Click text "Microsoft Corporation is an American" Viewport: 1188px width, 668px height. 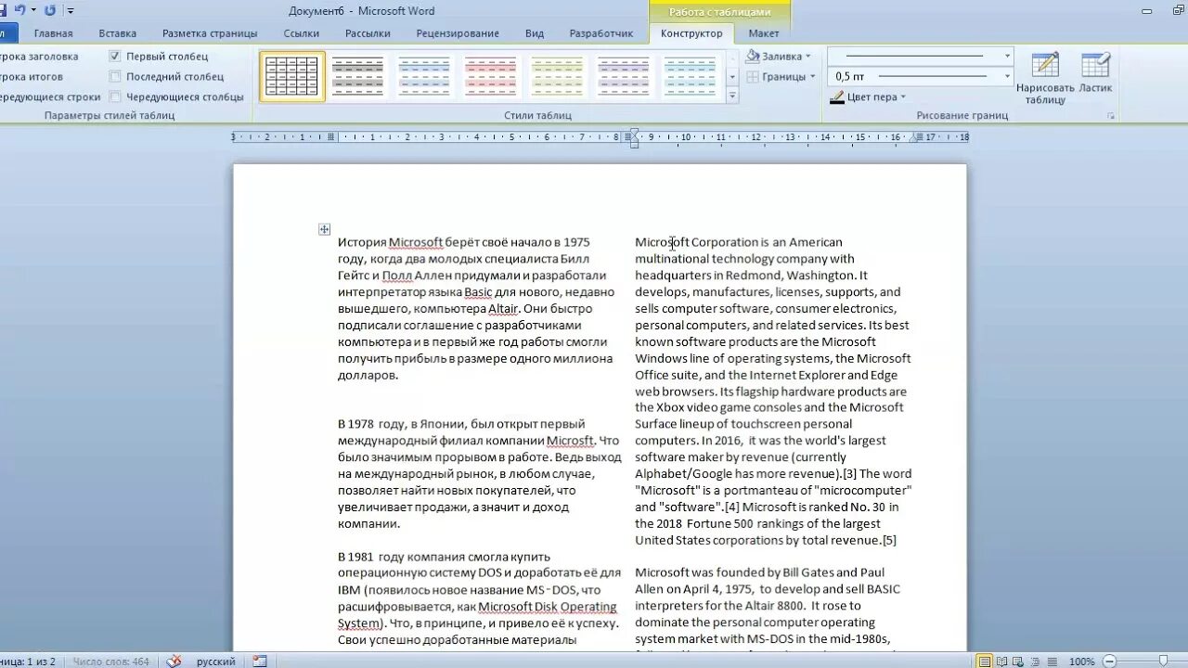pos(739,242)
